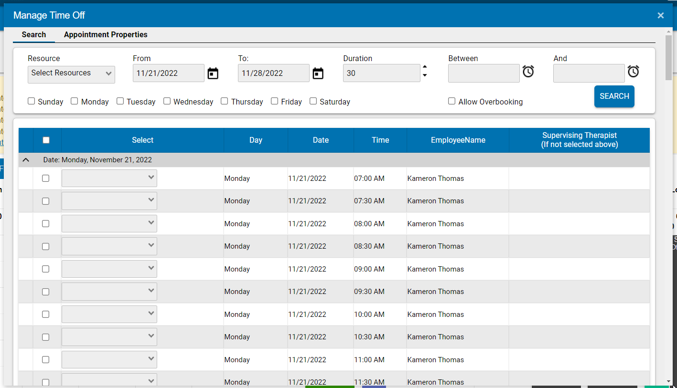This screenshot has height=388, width=677.
Task: Enable the Allow Overbooking checkbox
Action: pyautogui.click(x=451, y=101)
